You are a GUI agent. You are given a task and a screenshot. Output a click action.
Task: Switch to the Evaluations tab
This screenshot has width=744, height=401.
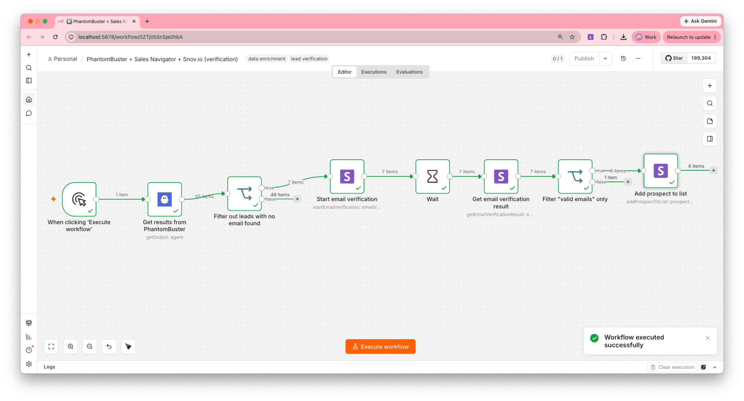[x=409, y=72]
